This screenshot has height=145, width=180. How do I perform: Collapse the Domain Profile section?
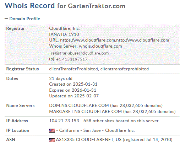pyautogui.click(x=25, y=19)
